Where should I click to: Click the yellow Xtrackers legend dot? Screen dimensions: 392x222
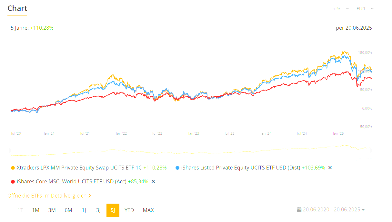pos(13,168)
